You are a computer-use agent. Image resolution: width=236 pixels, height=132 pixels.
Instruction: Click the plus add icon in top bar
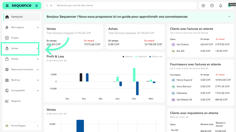pyautogui.click(x=203, y=5)
